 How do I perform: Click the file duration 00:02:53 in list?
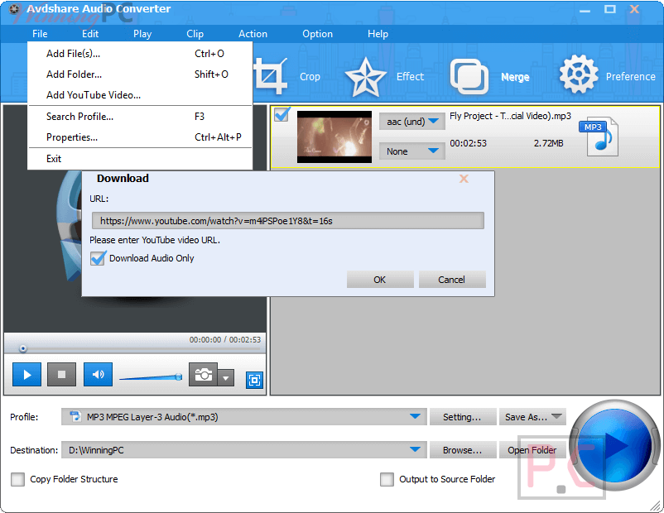pyautogui.click(x=468, y=143)
